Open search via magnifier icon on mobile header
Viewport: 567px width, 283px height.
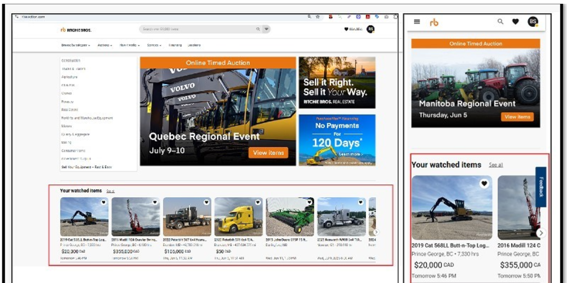click(x=500, y=22)
